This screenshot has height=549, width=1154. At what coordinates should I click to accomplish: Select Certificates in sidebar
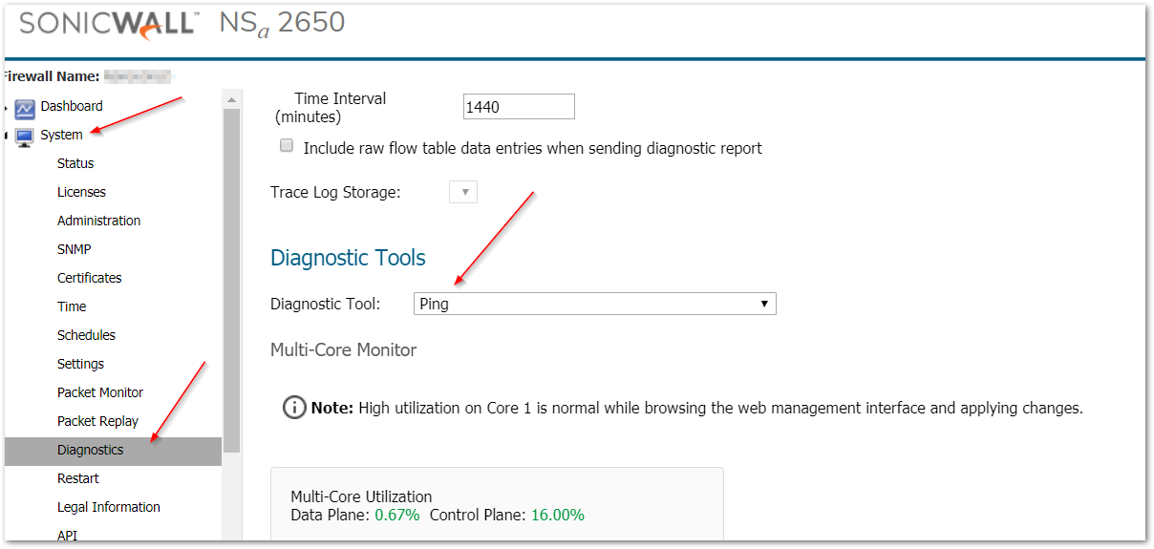[90, 278]
